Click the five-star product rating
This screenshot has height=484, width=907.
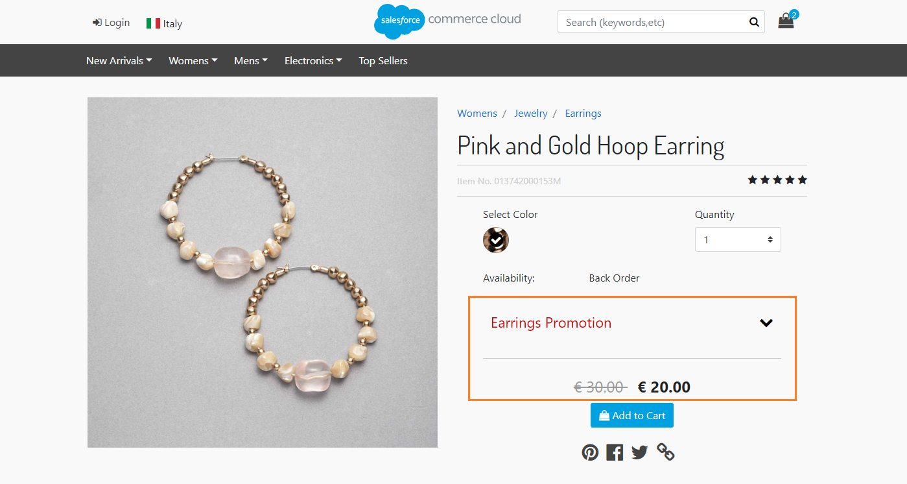[777, 180]
